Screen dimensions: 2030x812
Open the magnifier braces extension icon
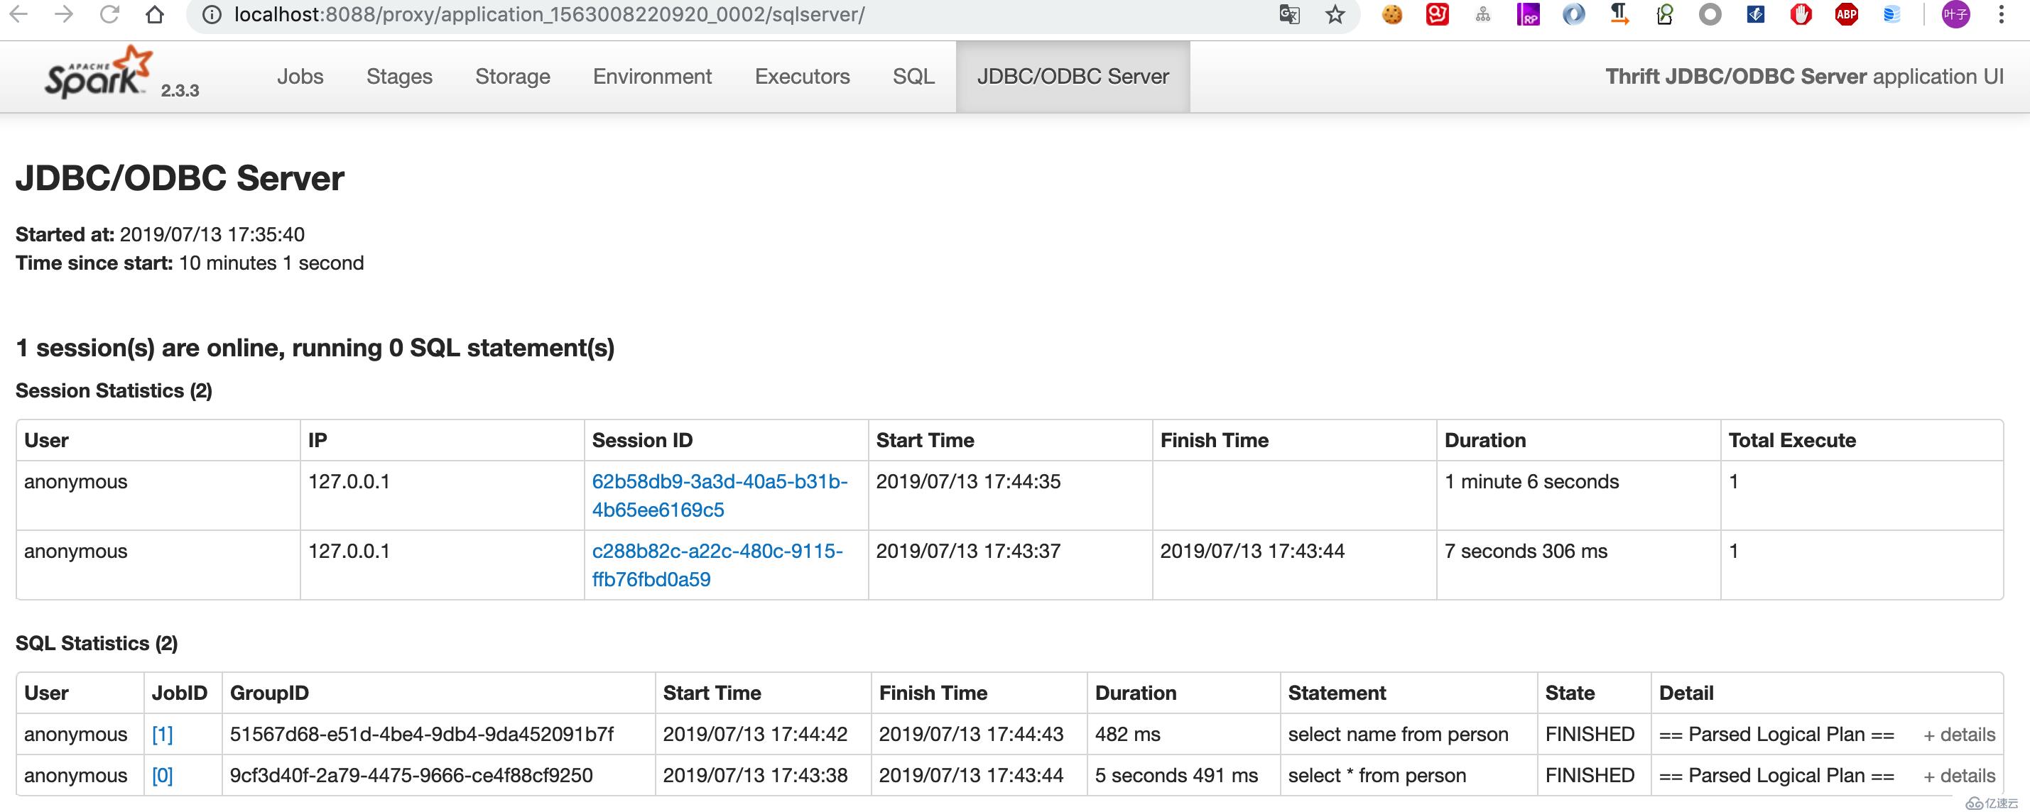click(1664, 14)
